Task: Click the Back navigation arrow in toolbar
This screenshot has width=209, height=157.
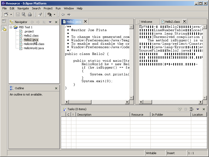Action: coord(63,15)
